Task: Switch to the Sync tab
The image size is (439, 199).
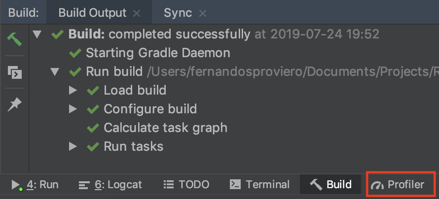Action: (x=178, y=13)
